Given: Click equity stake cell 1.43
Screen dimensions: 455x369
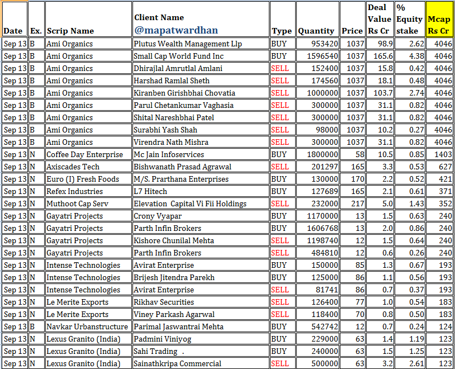Looking at the screenshot, I should coord(410,204).
